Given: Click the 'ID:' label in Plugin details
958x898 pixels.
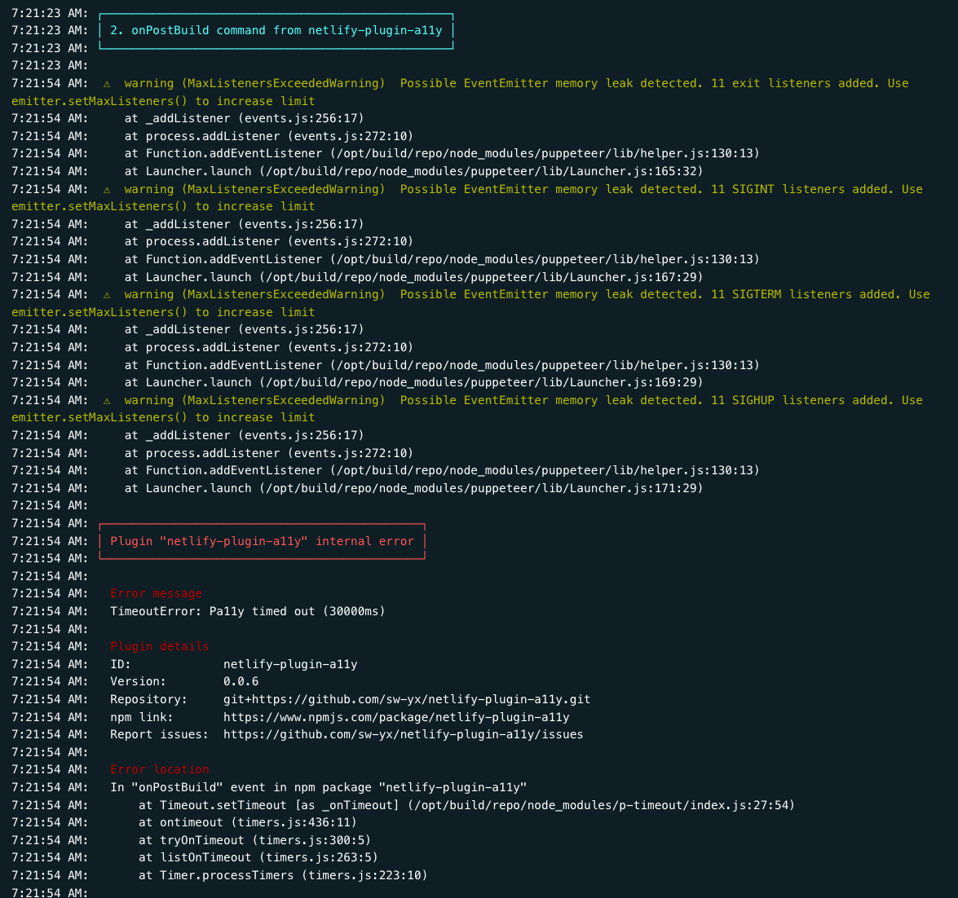Looking at the screenshot, I should tap(121, 664).
